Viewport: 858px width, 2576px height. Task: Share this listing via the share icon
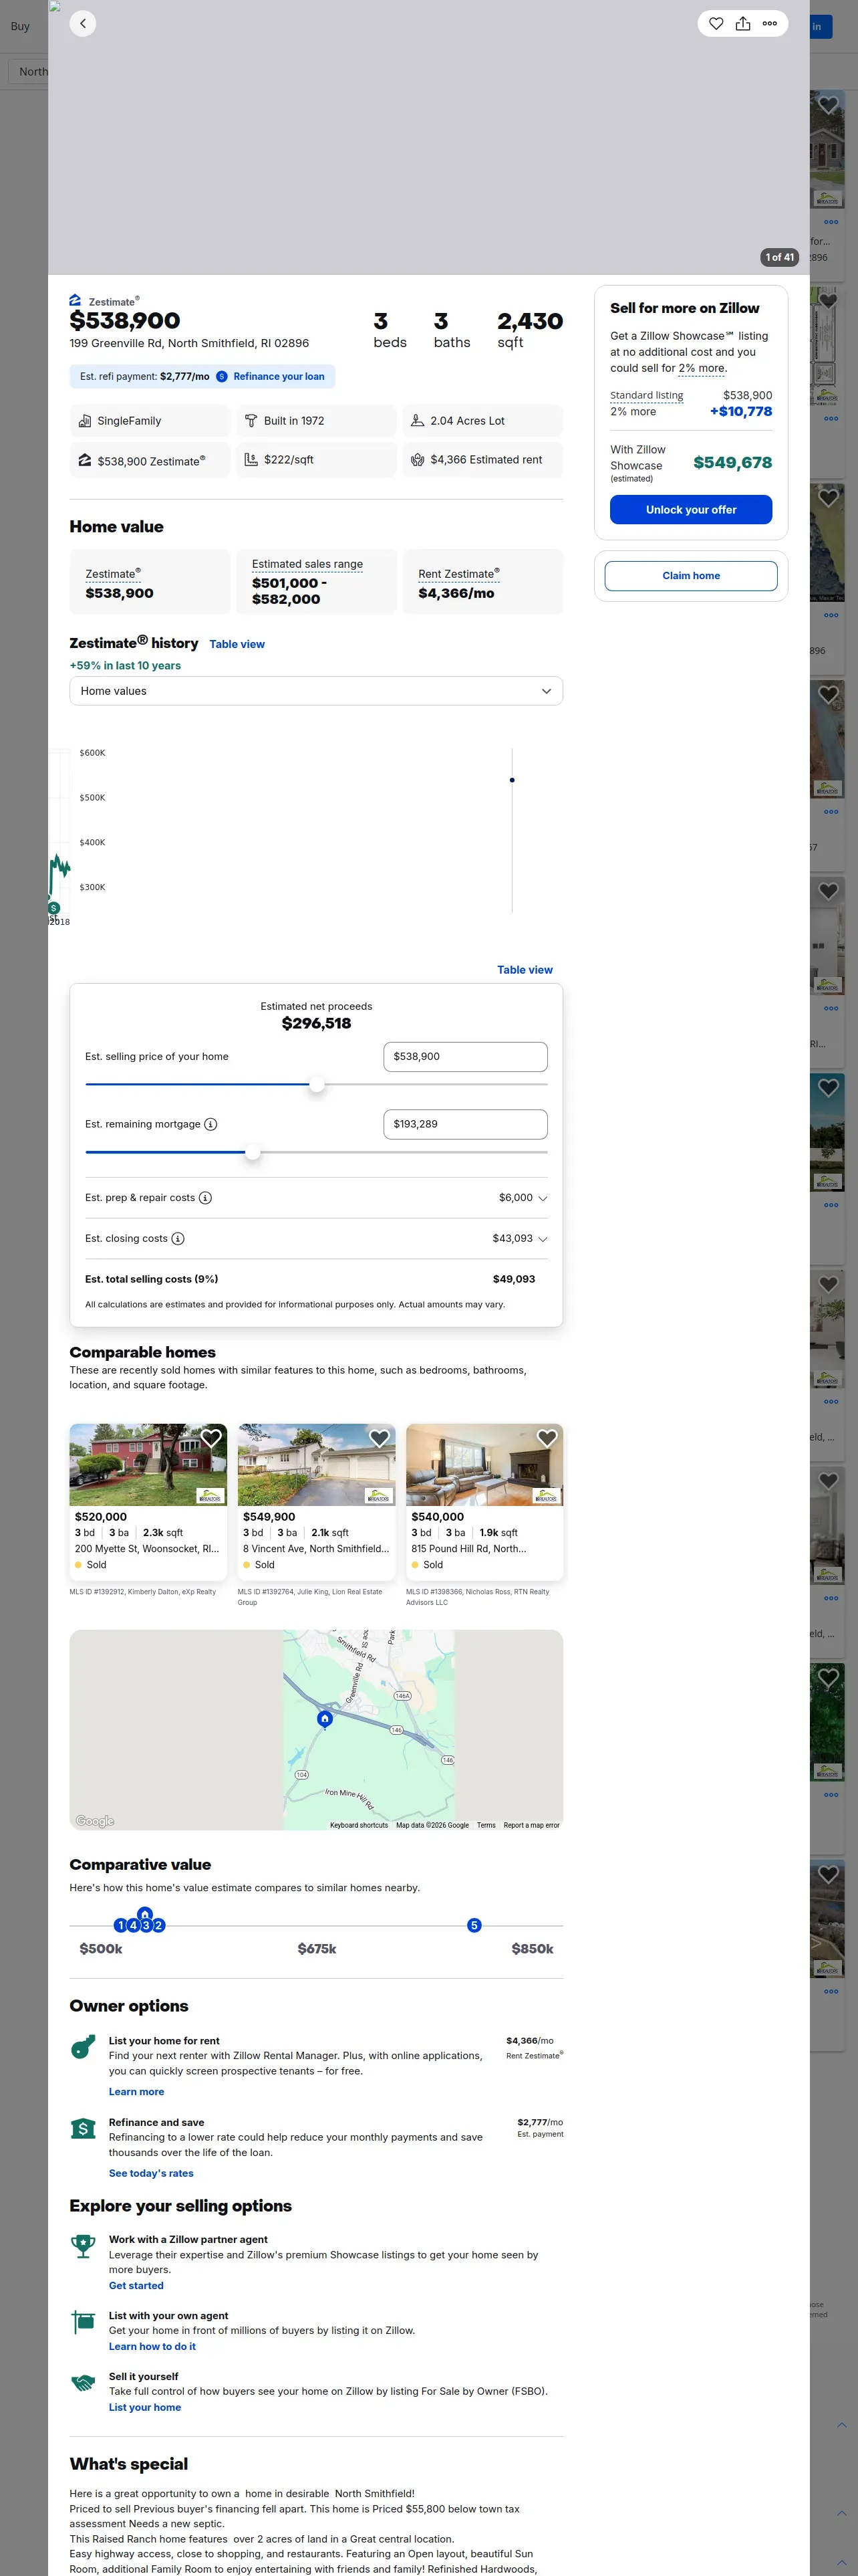pos(743,23)
